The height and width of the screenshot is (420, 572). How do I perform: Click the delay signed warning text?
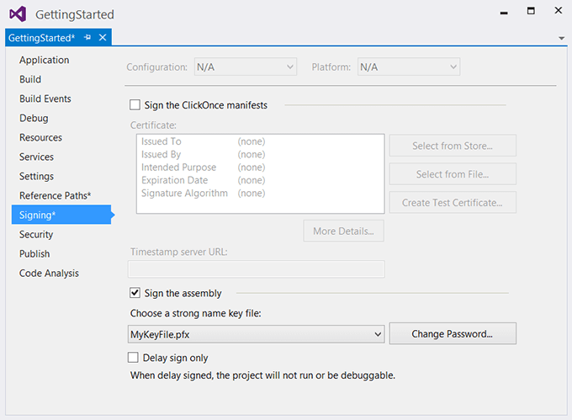(x=262, y=375)
